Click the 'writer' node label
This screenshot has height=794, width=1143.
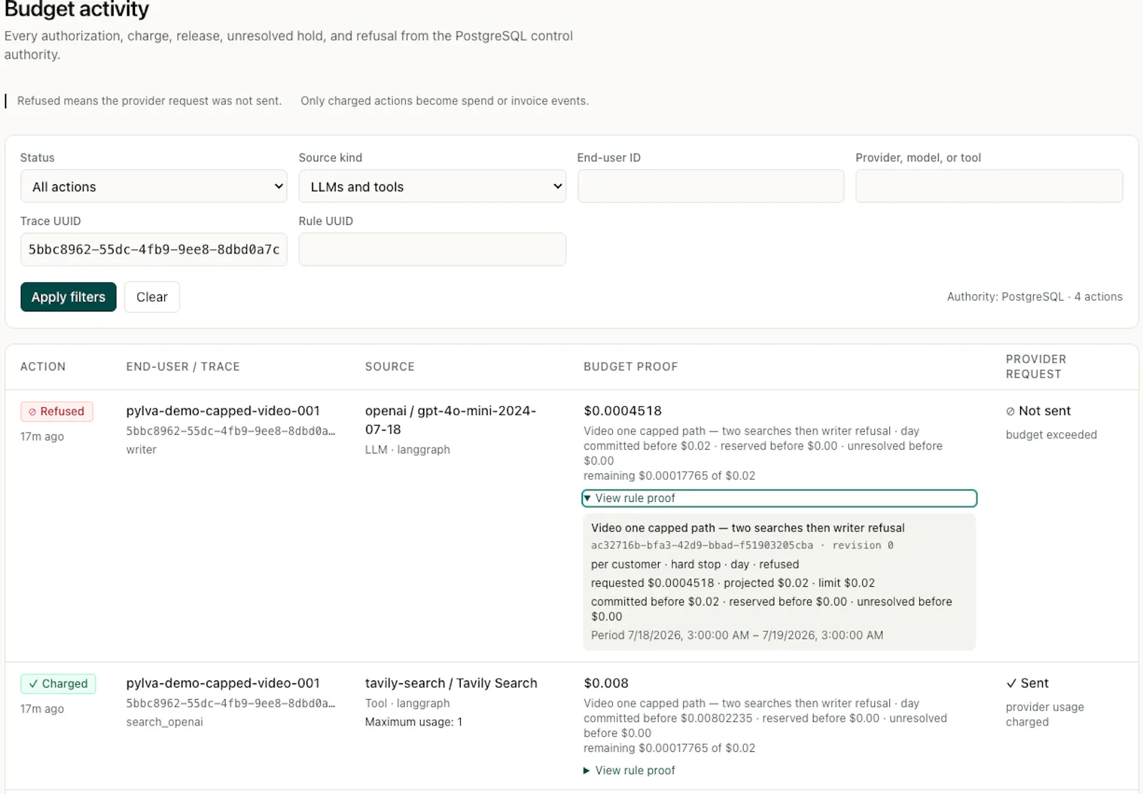(x=141, y=450)
